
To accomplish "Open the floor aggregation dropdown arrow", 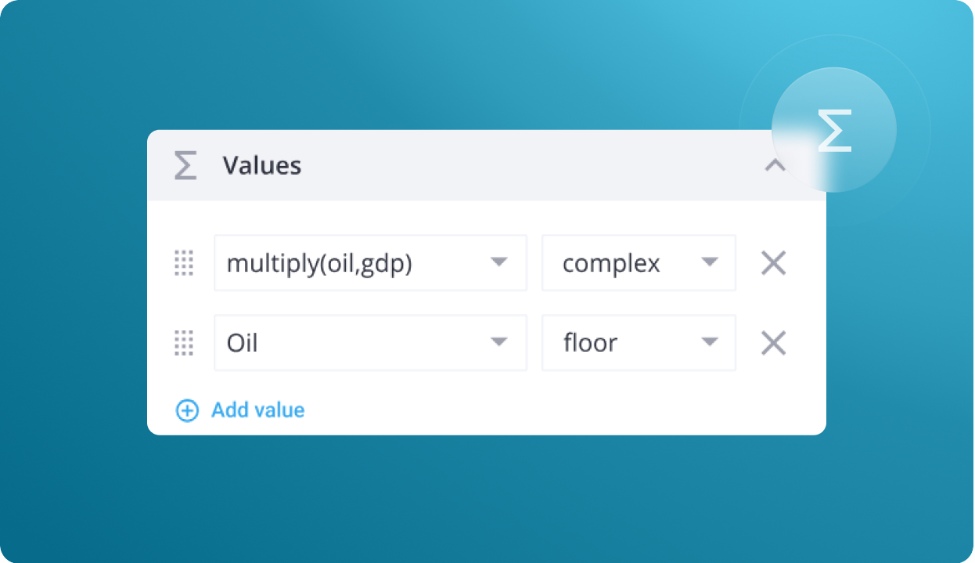I will tap(710, 342).
